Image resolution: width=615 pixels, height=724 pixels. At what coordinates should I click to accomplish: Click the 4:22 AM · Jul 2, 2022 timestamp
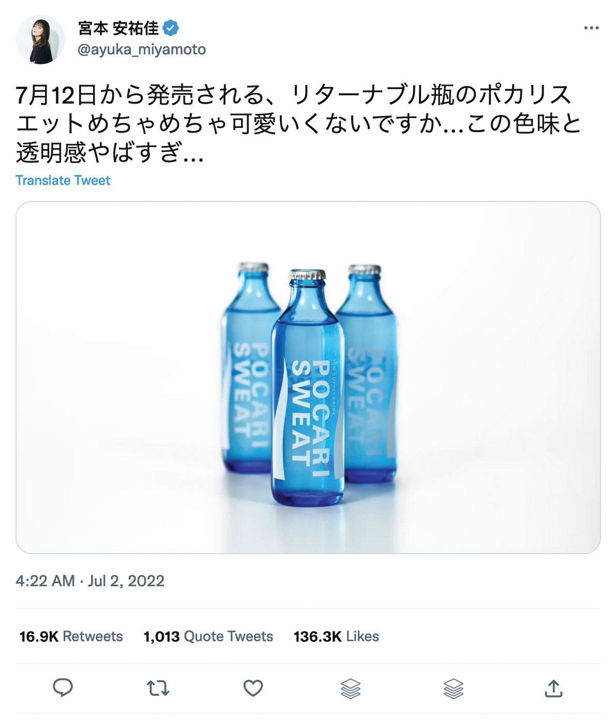90,581
